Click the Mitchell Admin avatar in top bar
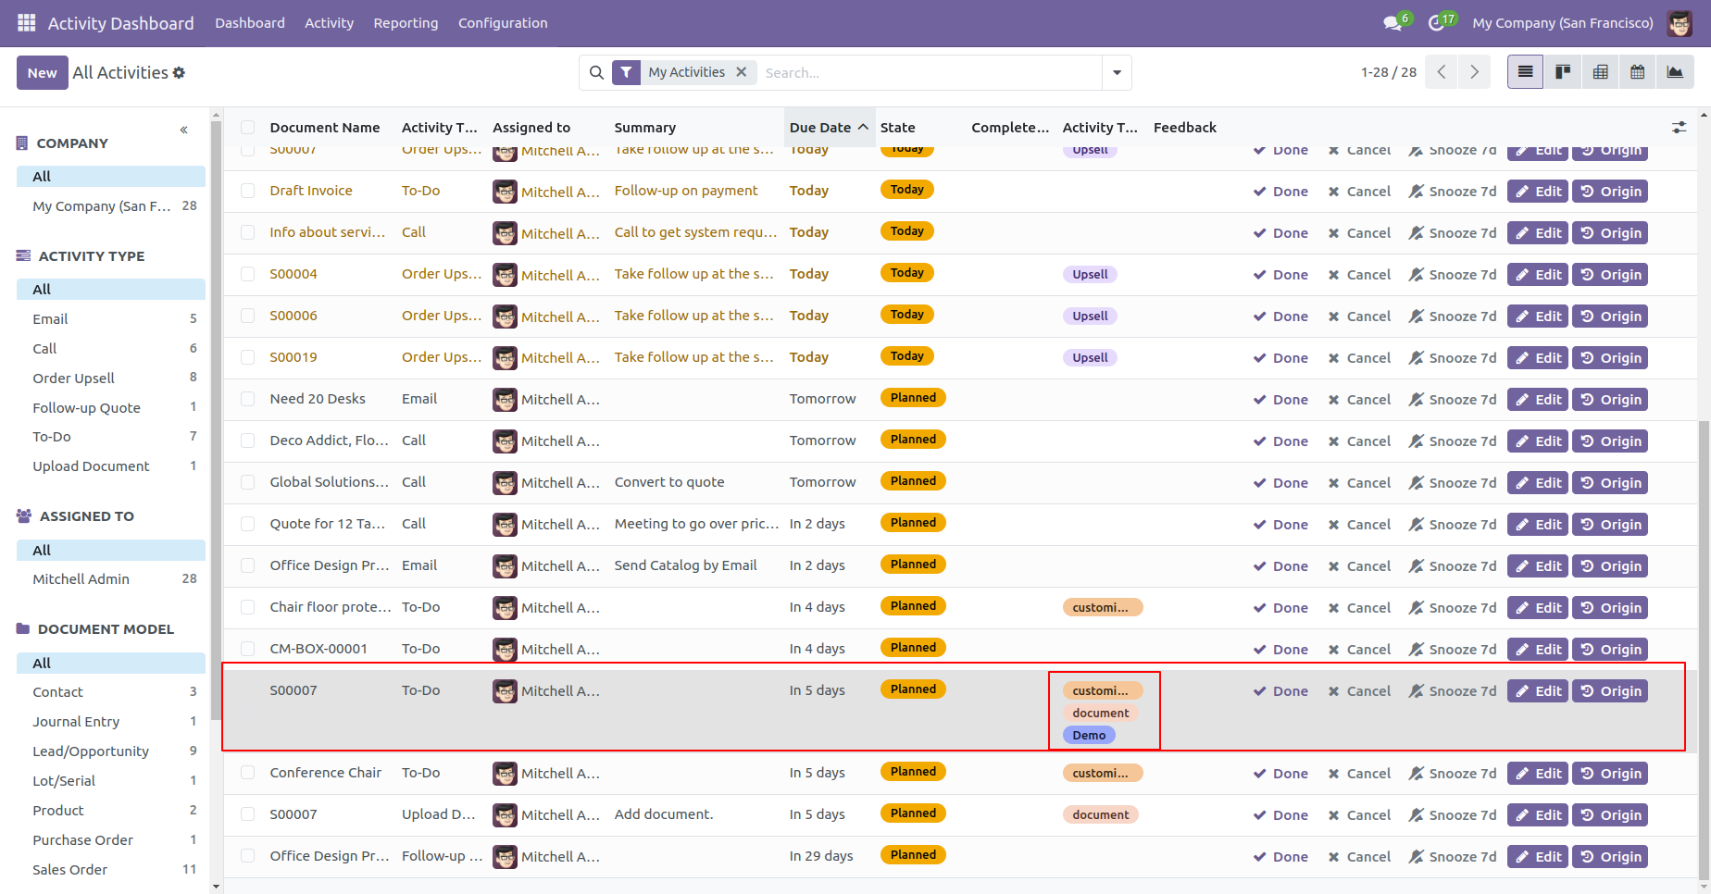The image size is (1711, 894). tap(1680, 23)
